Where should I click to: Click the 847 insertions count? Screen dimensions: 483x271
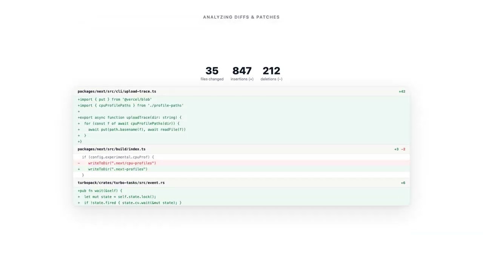(242, 71)
